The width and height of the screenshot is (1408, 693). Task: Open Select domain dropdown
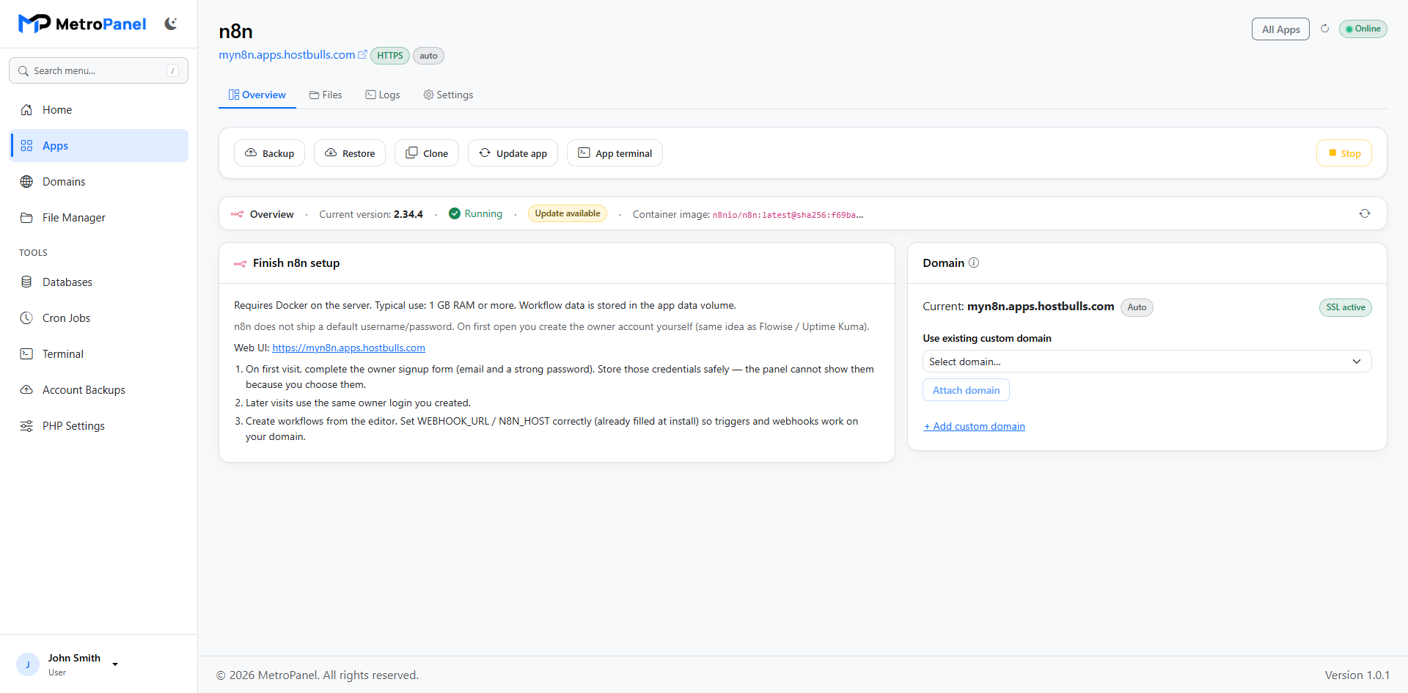coord(1147,362)
